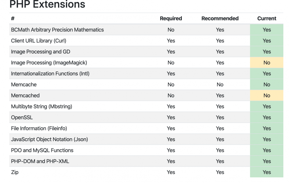
Task: Click the yellow Memcached Current status cell
Action: point(267,95)
